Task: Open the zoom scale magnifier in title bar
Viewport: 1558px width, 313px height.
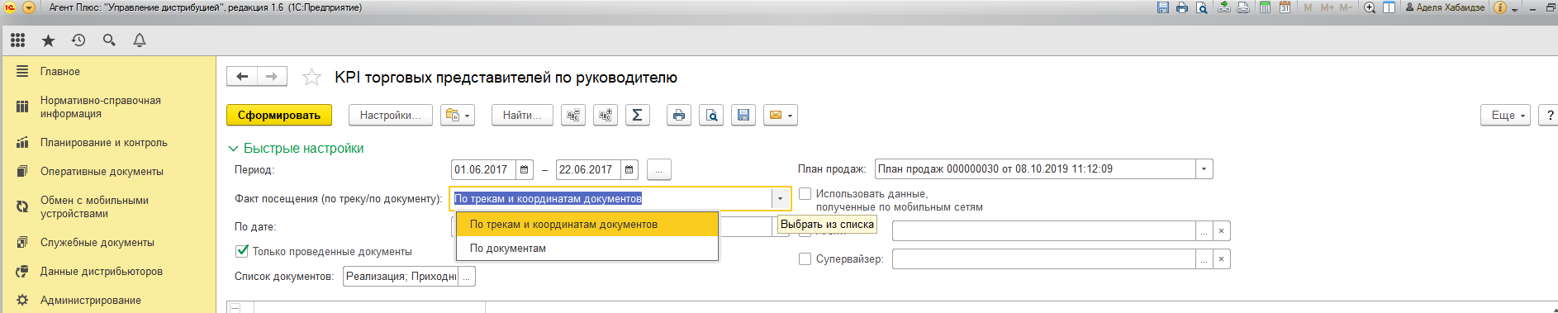Action: point(1370,7)
